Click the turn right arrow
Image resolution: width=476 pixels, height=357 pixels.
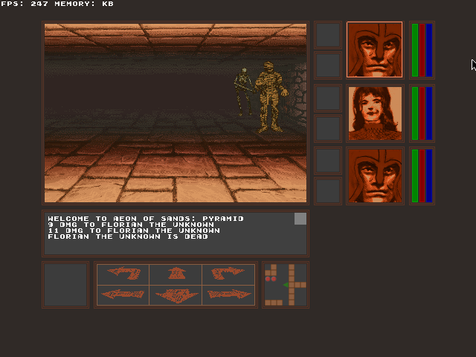228,274
